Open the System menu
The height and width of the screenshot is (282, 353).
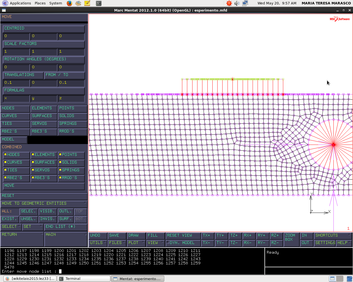56,3
